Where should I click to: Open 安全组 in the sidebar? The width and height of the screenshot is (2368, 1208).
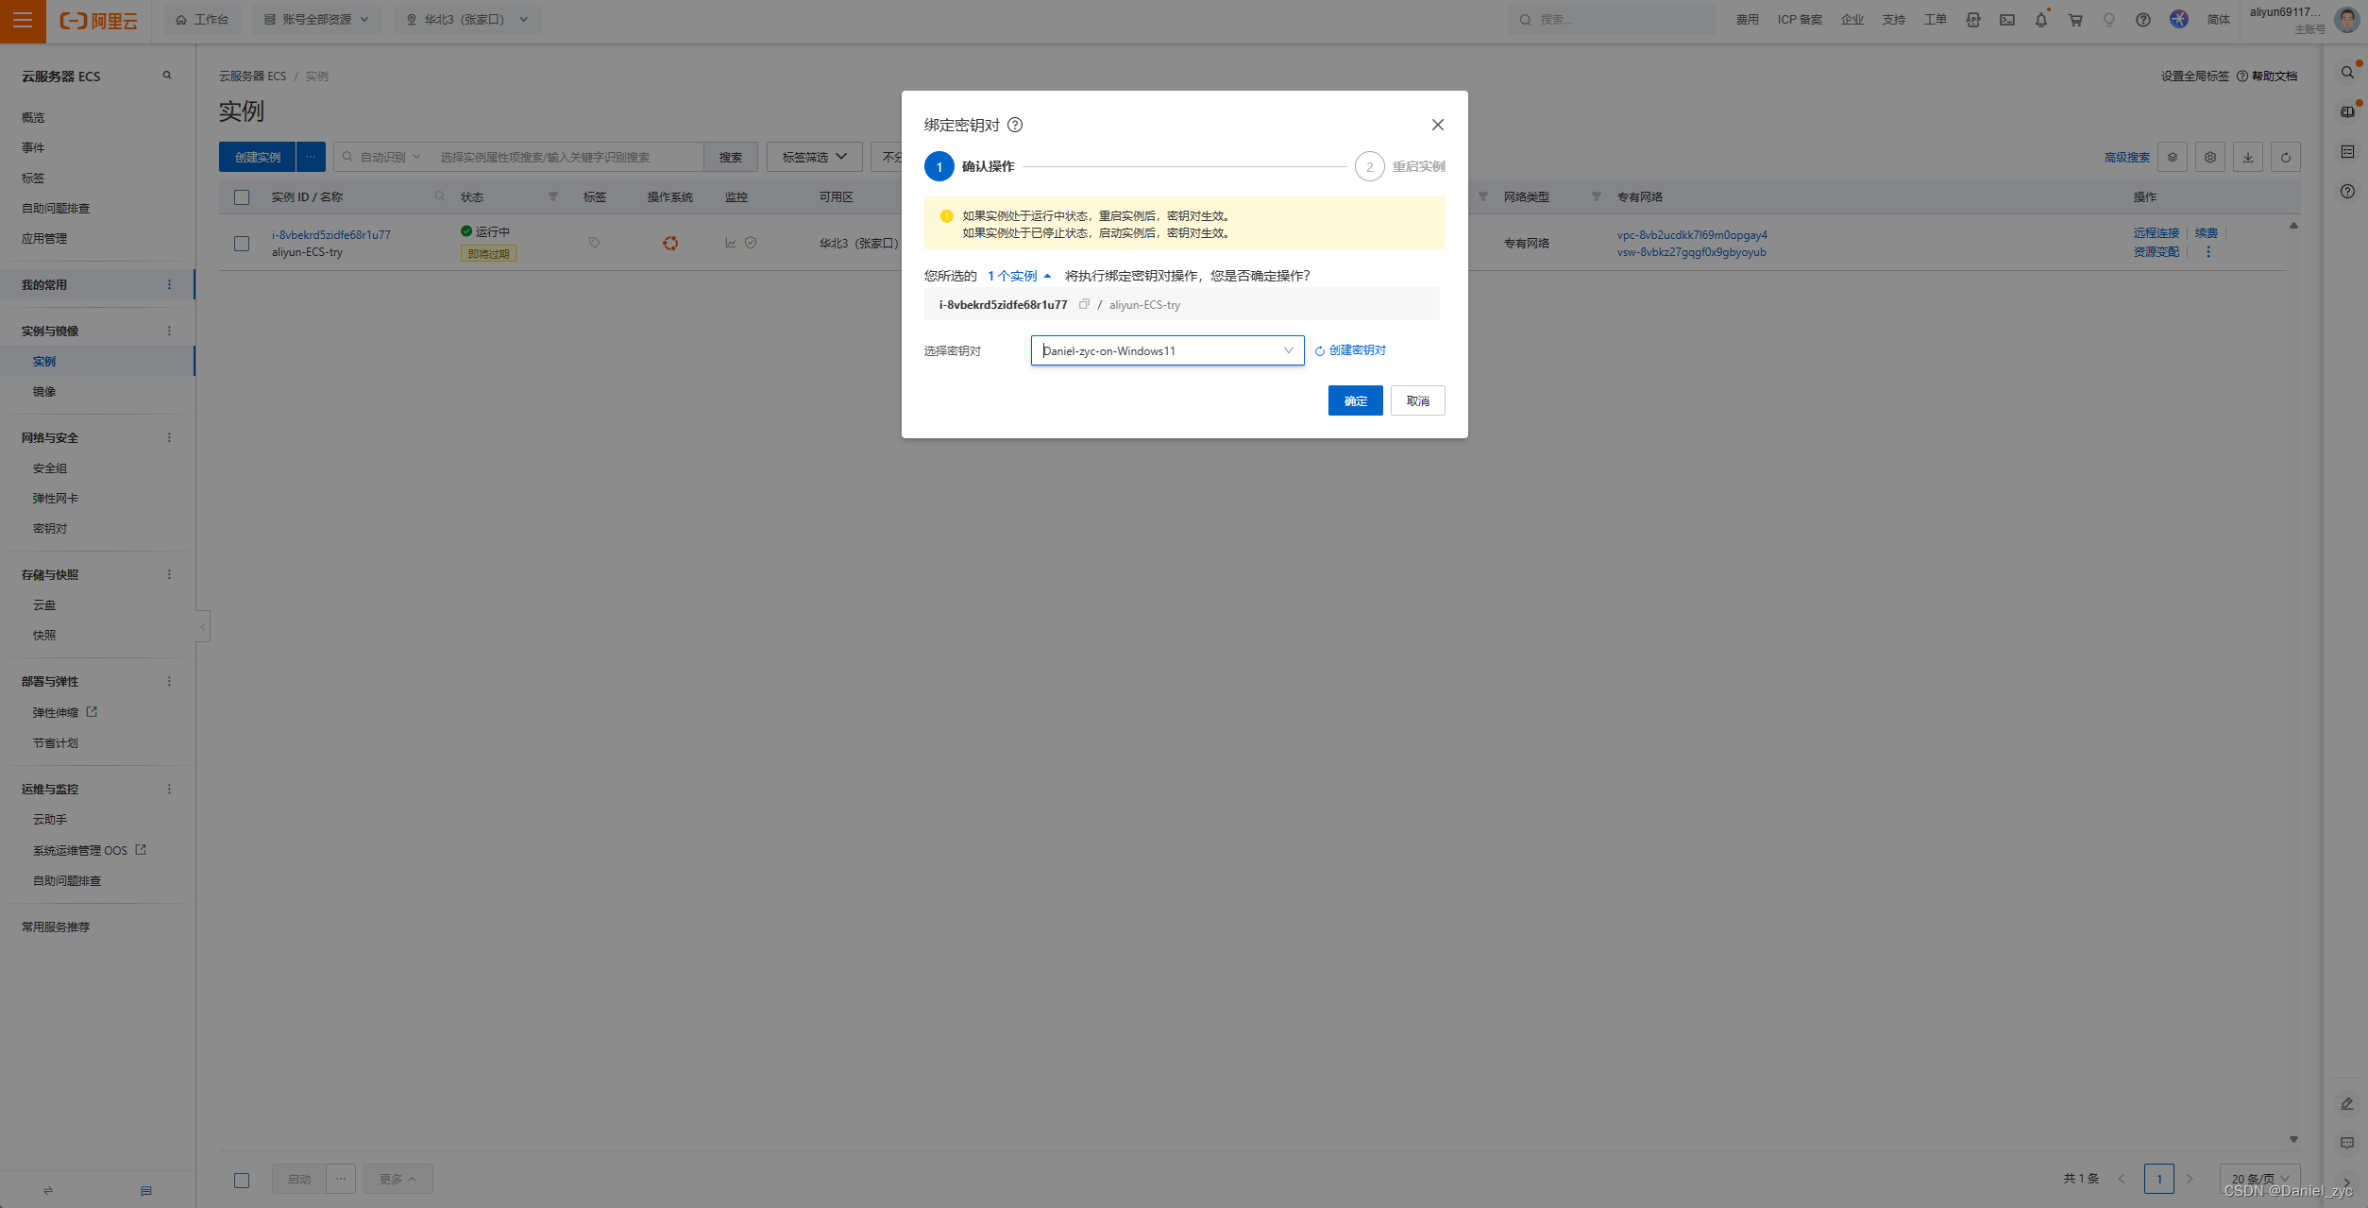point(50,468)
